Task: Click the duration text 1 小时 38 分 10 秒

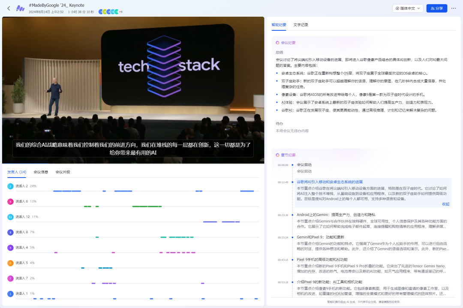Action: [x=81, y=12]
